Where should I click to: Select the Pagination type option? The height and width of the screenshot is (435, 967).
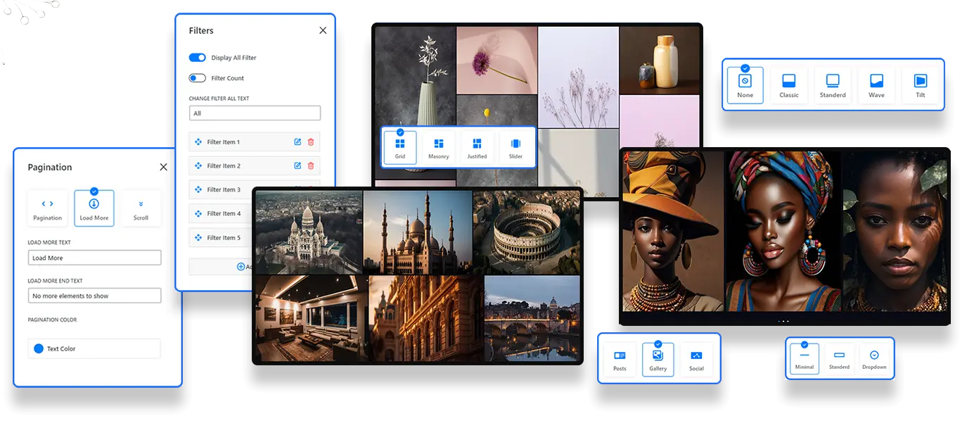48,204
